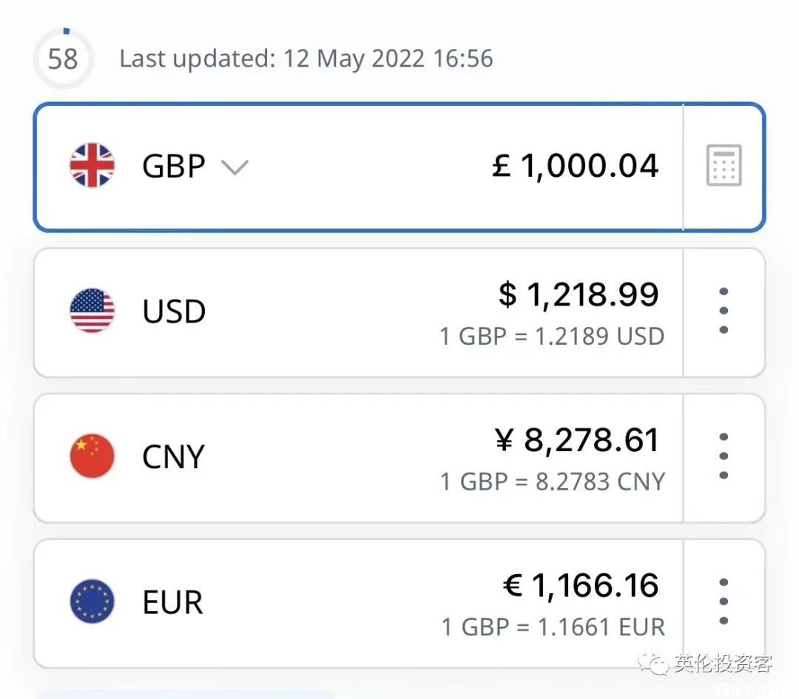This screenshot has width=799, height=699.
Task: Open more options for the USD row
Action: (x=724, y=311)
